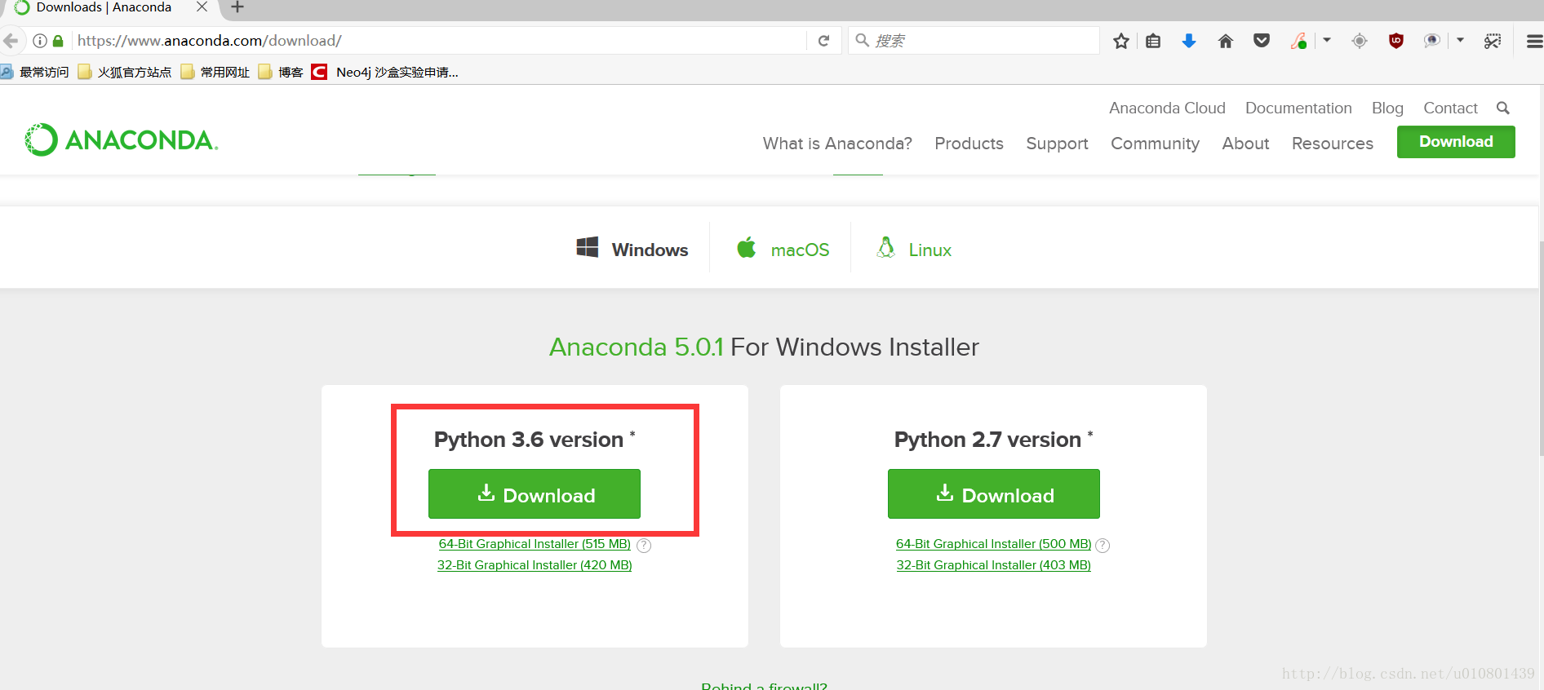Open the 火狐官方站点 bookmark folder
Screen dimensions: 1544x690
tap(125, 72)
